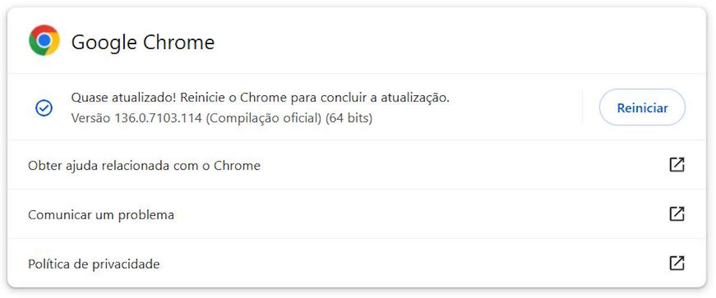Click the blue update status checkmark icon

coord(44,107)
